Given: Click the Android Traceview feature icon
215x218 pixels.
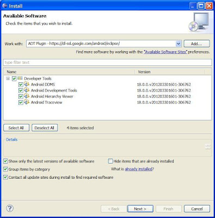Looking at the screenshot, I should 27,102.
